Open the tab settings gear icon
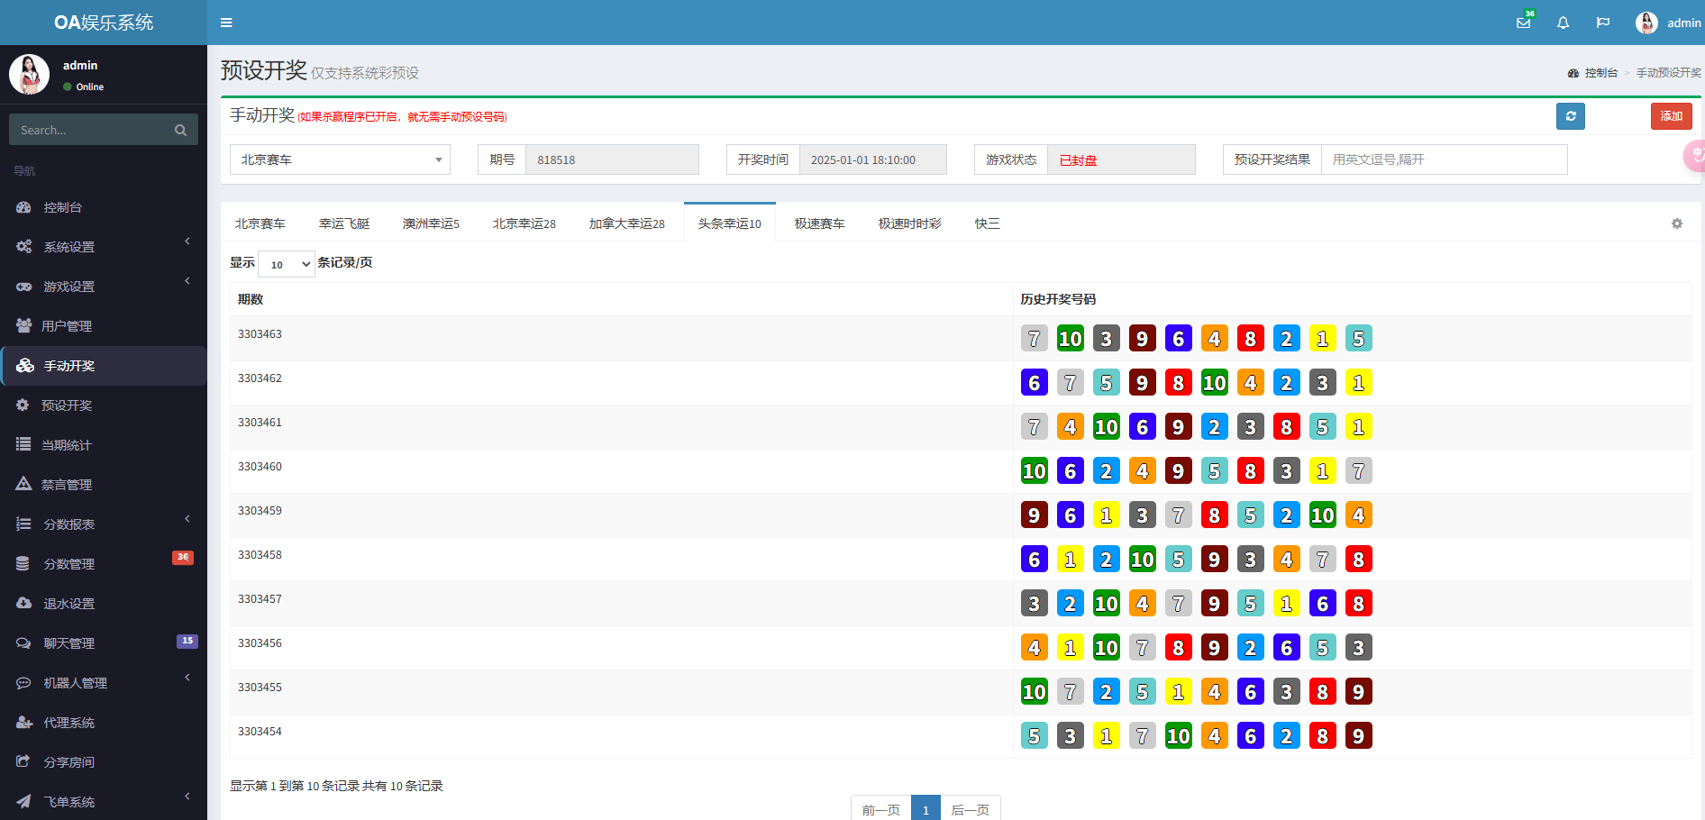 1676,223
